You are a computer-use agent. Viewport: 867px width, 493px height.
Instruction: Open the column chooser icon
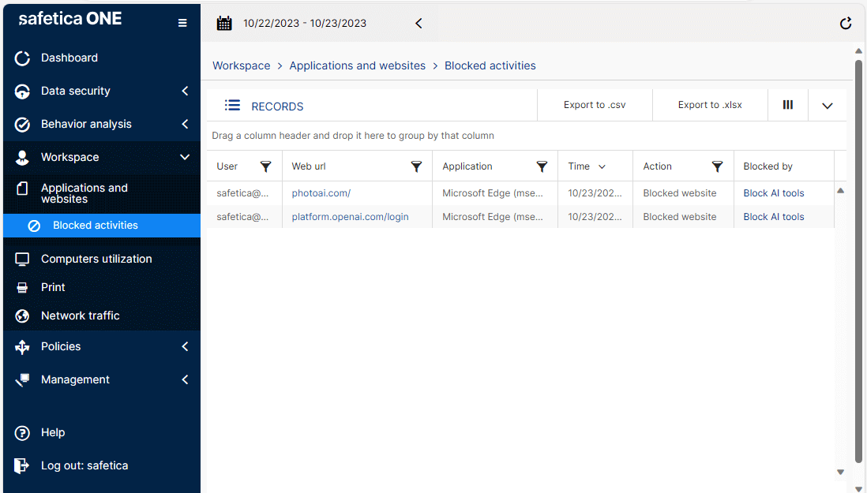(788, 105)
